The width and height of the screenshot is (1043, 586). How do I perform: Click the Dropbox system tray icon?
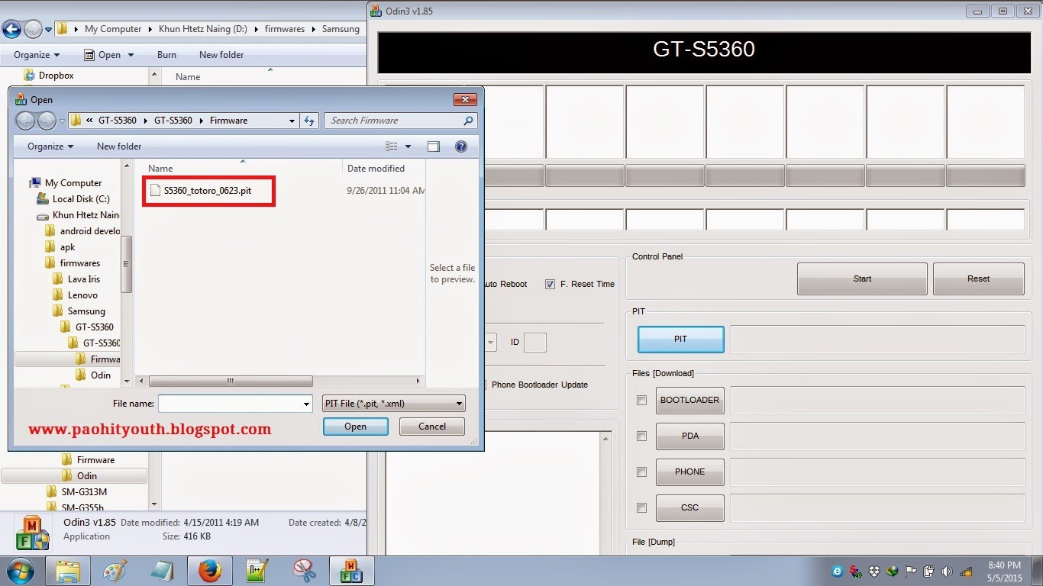tap(874, 571)
